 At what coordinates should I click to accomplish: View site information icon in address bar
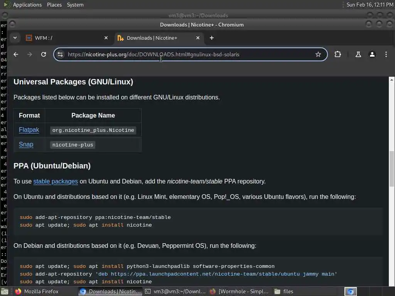60,54
